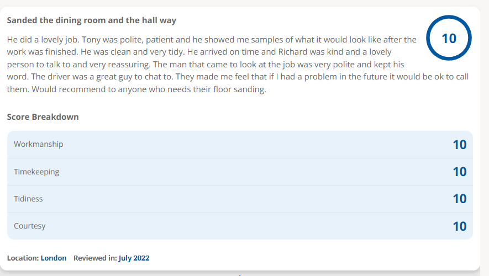Click the Courtesy score value 10
This screenshot has width=489, height=276.
click(459, 226)
